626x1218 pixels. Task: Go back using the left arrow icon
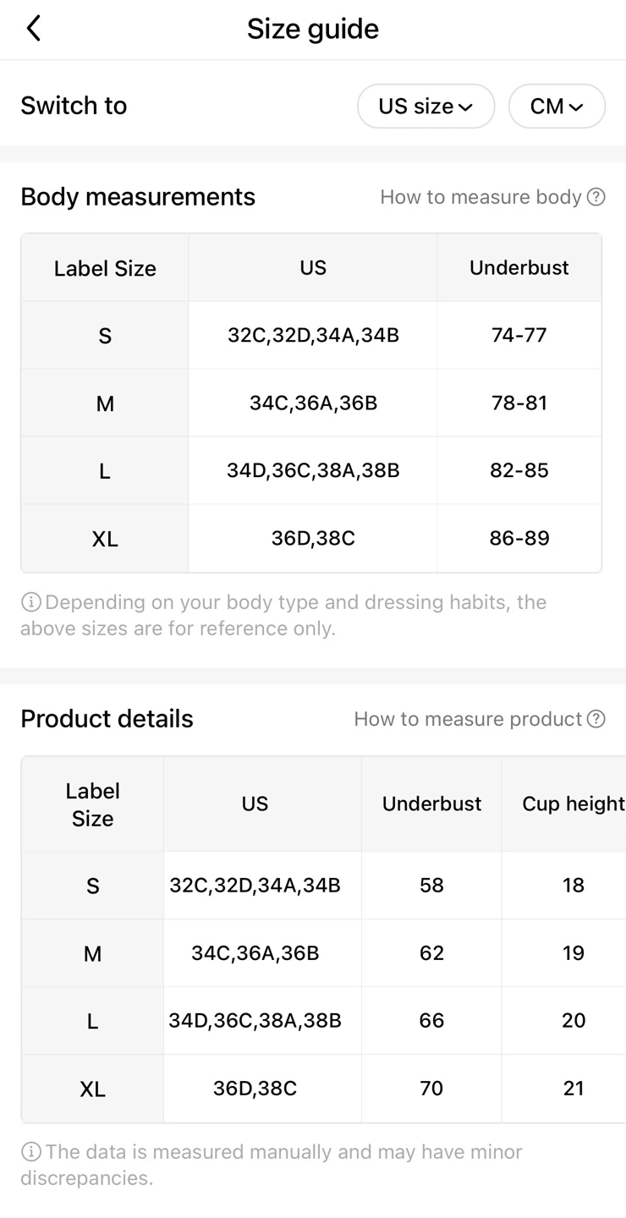(34, 29)
